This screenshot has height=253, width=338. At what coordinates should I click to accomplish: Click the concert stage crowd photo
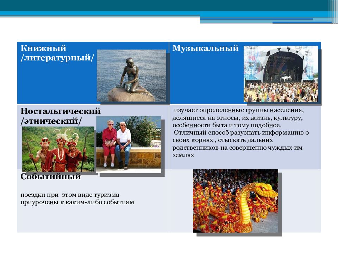[x=281, y=74]
